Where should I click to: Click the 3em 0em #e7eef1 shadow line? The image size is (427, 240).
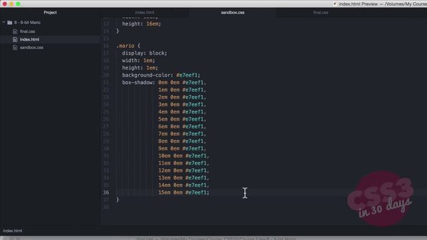[182, 105]
